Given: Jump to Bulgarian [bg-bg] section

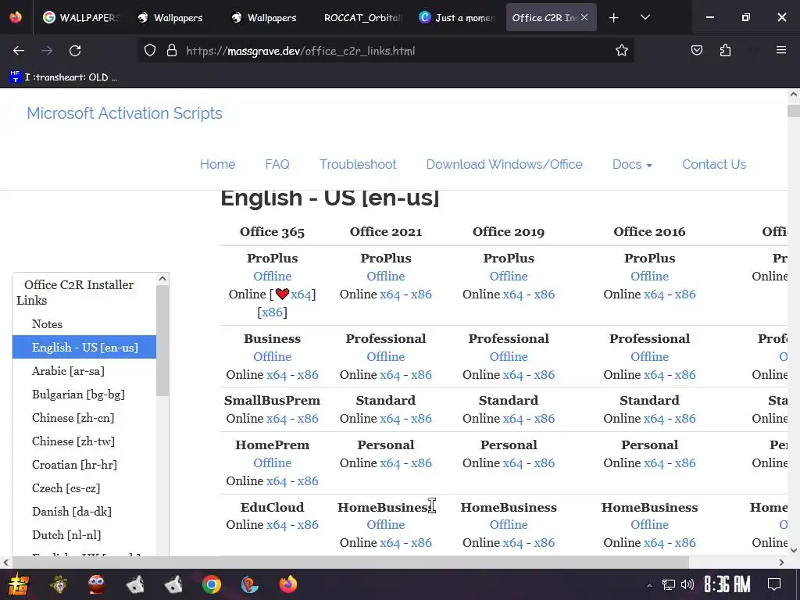Looking at the screenshot, I should [78, 395].
